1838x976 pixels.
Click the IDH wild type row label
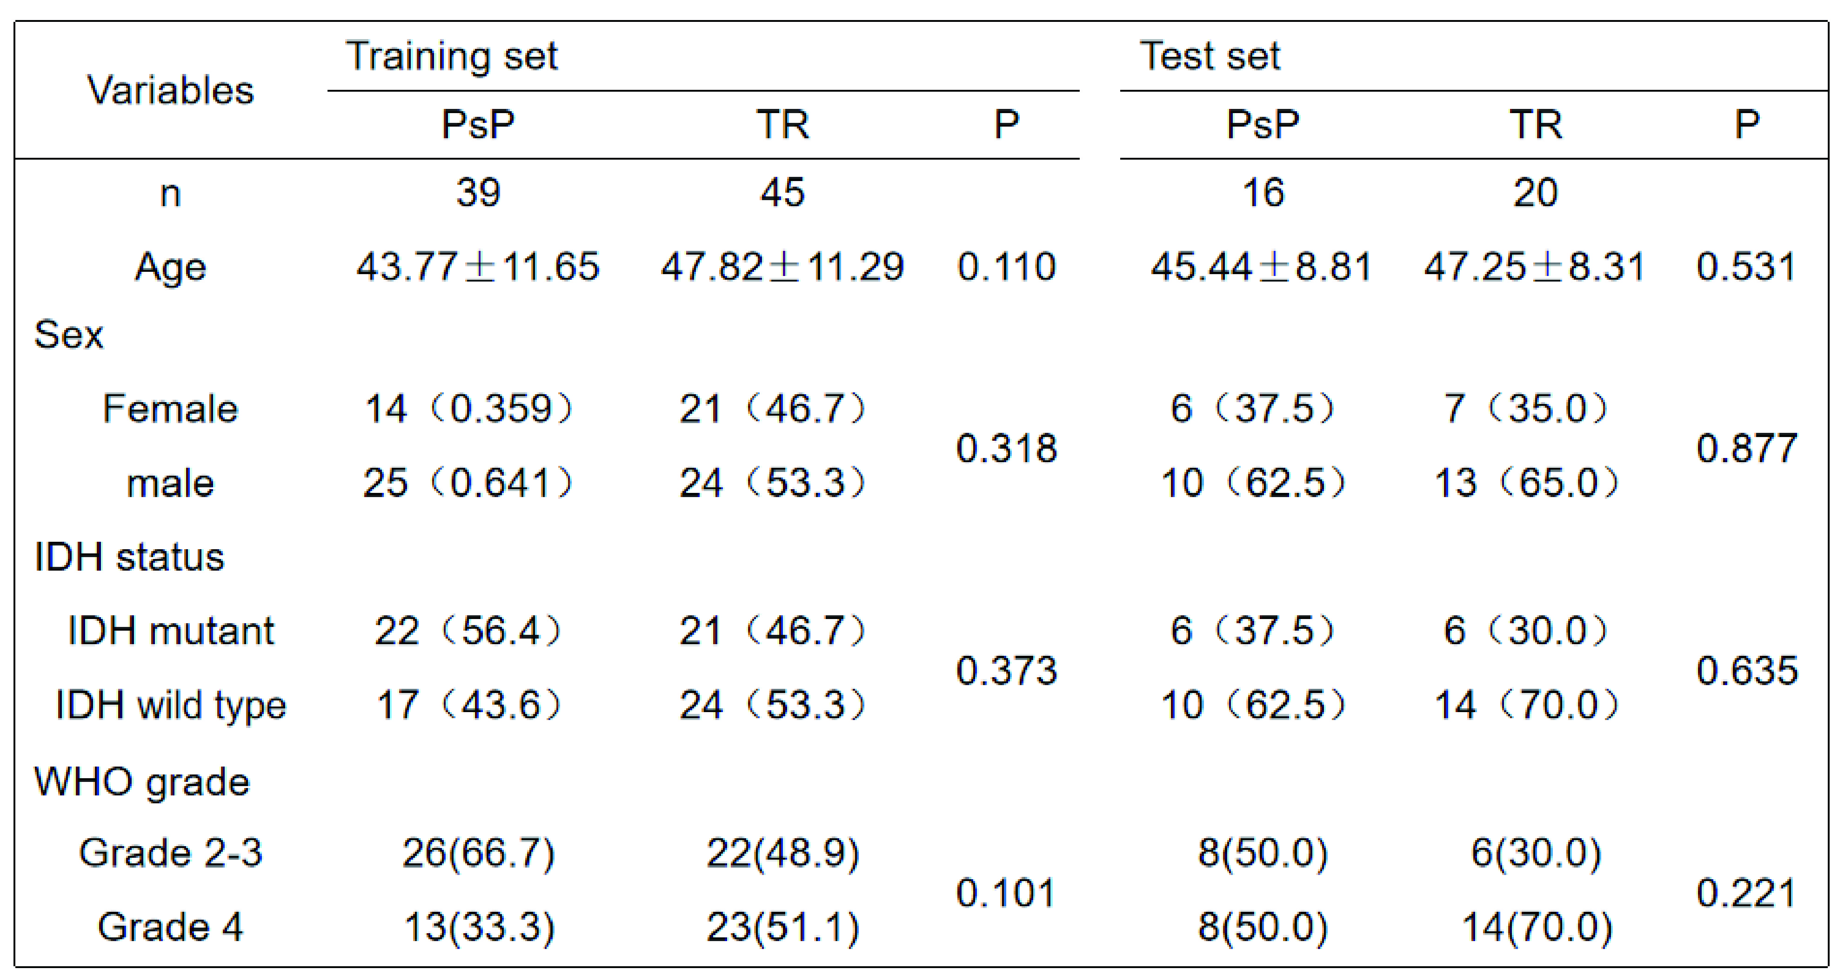(171, 706)
